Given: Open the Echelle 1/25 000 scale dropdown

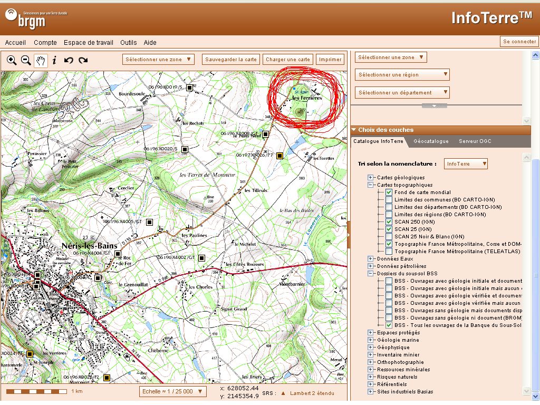Looking at the screenshot, I should point(173,391).
